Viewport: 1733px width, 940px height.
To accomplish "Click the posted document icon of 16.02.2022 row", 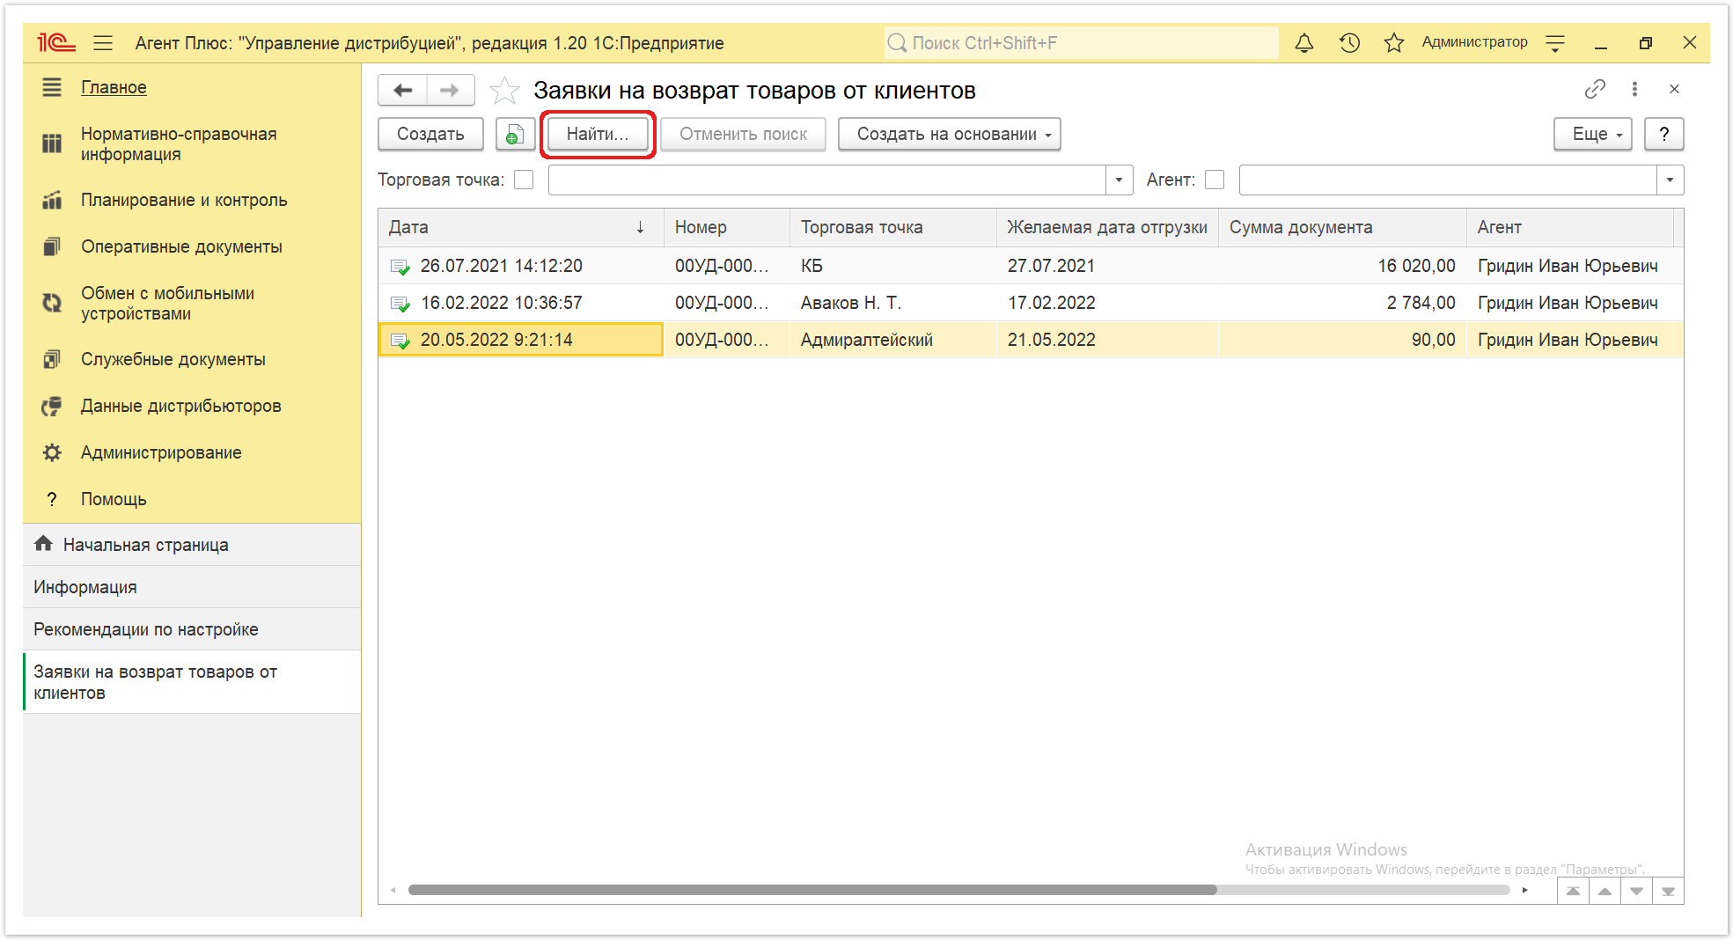I will point(400,304).
